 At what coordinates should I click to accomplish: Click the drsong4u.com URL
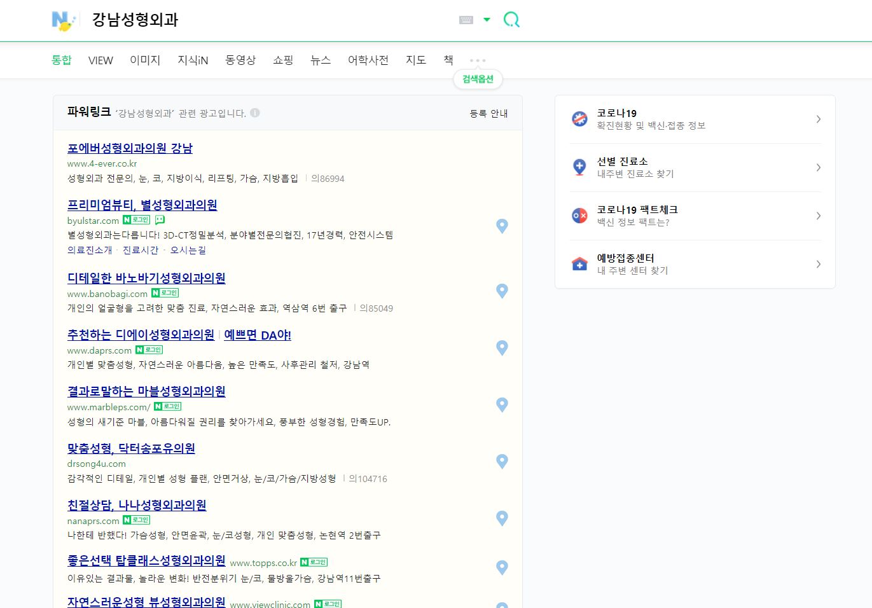point(97,464)
